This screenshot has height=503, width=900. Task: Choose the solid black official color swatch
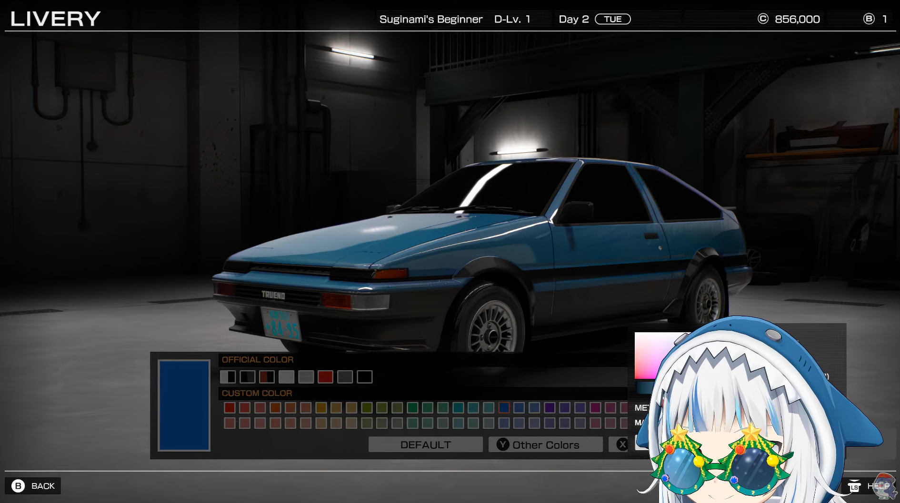364,377
